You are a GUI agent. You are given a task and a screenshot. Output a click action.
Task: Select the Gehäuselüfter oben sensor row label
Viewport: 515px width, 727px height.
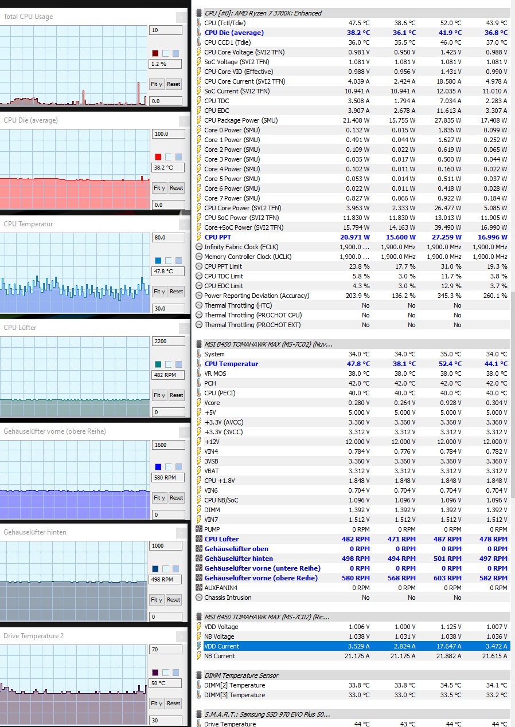(236, 549)
